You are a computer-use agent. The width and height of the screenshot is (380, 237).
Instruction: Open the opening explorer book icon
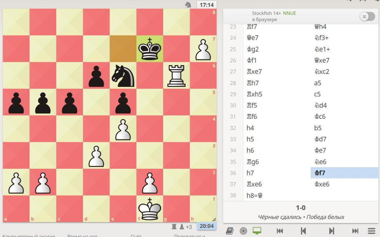[230, 231]
